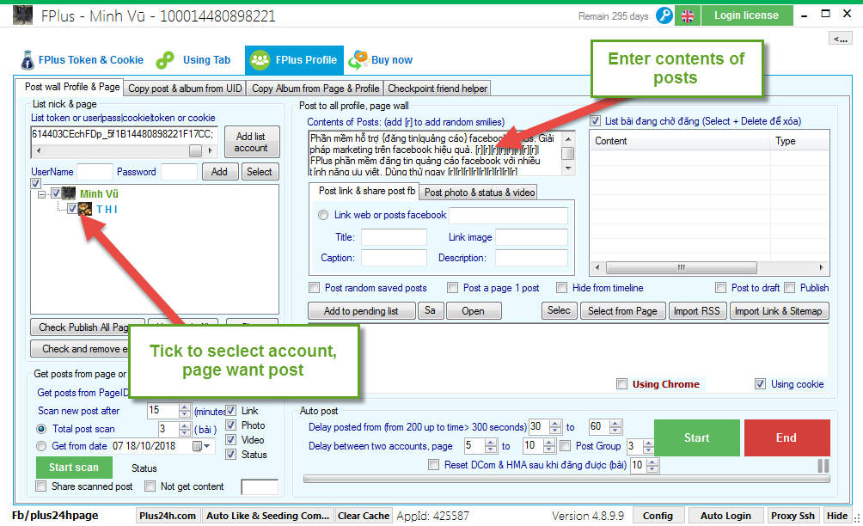Viewport: 863px width, 526px height.
Task: Toggle select-all checkbox above account tree
Action: coord(36,183)
